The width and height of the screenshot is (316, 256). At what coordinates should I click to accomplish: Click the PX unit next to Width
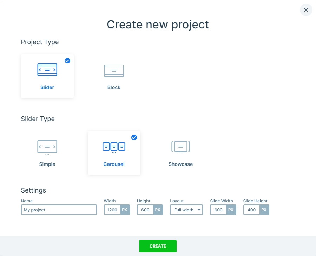[x=125, y=210]
